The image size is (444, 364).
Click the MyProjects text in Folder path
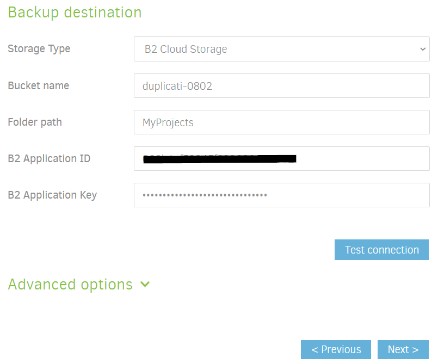pyautogui.click(x=168, y=123)
